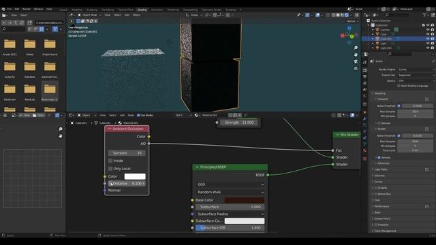
Task: Open the Modifier wrench properties tab
Action: tap(365, 118)
